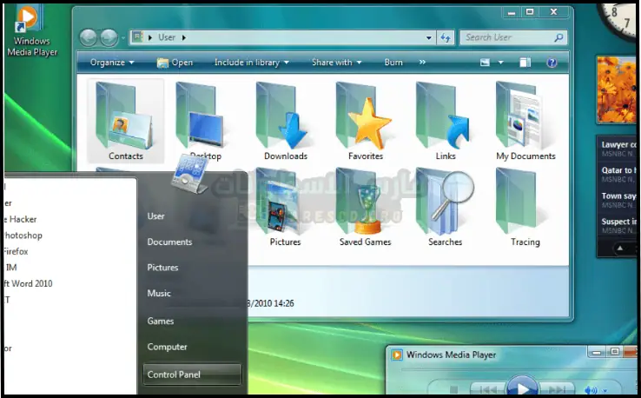Refresh the folder view in address bar
Viewport: 641px width, 398px height.
(446, 38)
